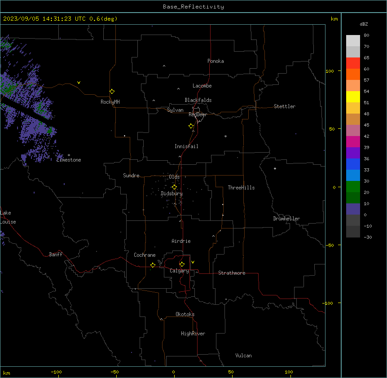This screenshot has height=378, width=387.
Task: Click the 80 value in dBZ legend
Action: 366,35
